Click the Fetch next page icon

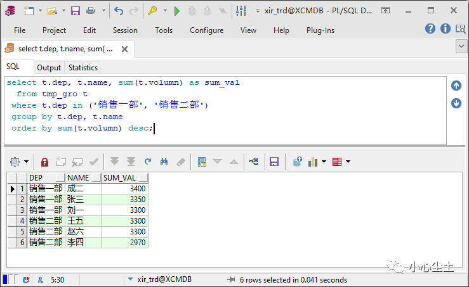[114, 162]
